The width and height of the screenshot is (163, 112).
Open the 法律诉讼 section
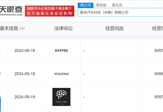click(x=63, y=28)
